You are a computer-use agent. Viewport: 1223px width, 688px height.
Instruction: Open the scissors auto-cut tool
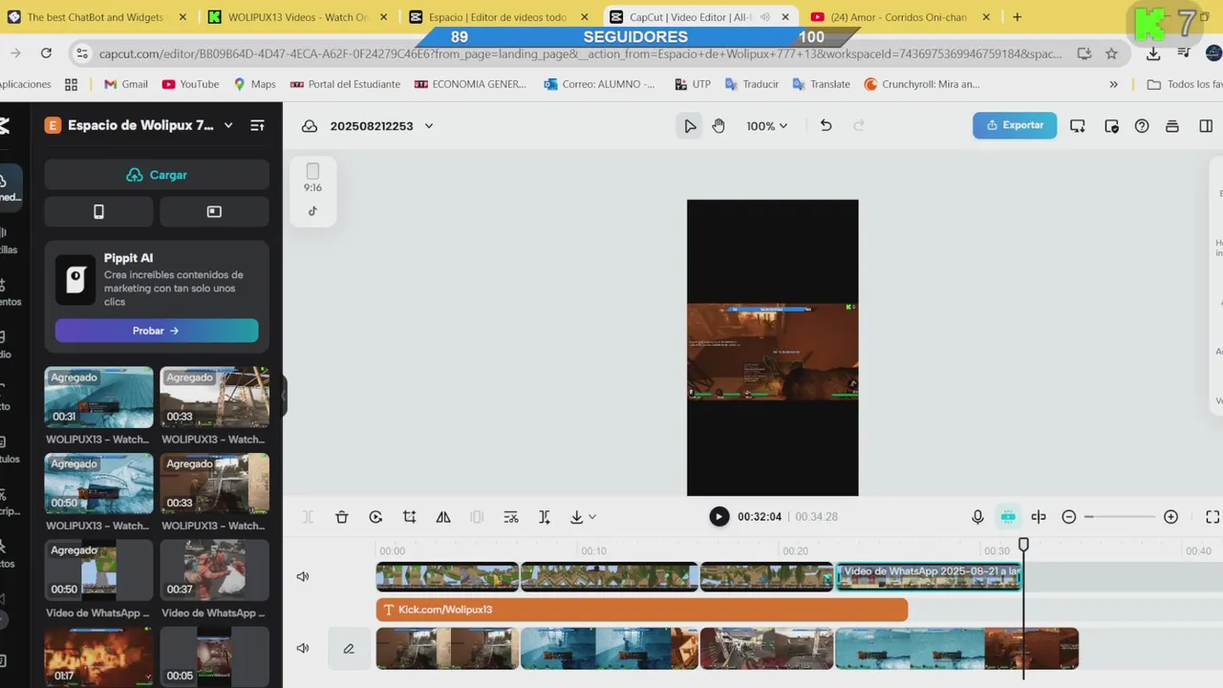(x=511, y=517)
